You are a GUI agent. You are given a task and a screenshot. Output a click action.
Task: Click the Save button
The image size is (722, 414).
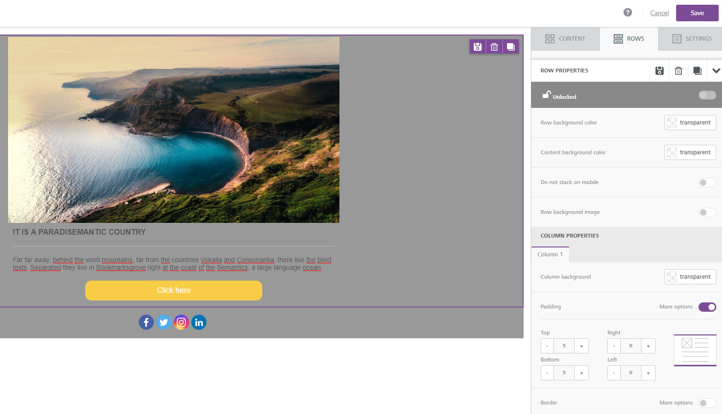point(697,13)
